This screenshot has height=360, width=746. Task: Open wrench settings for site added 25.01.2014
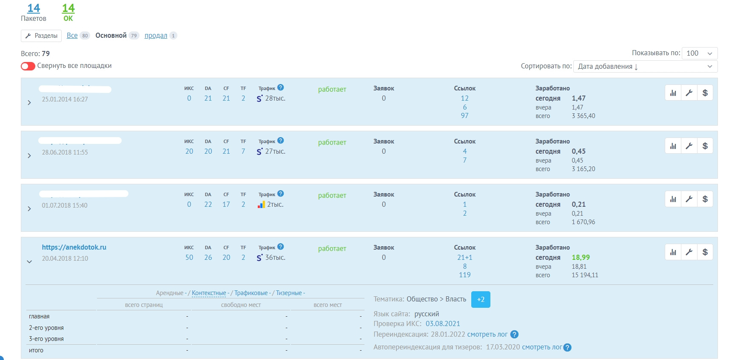[x=689, y=93]
